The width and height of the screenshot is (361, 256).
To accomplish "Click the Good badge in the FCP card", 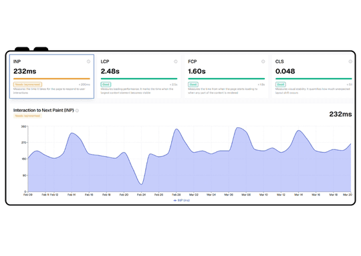I will tap(193, 85).
